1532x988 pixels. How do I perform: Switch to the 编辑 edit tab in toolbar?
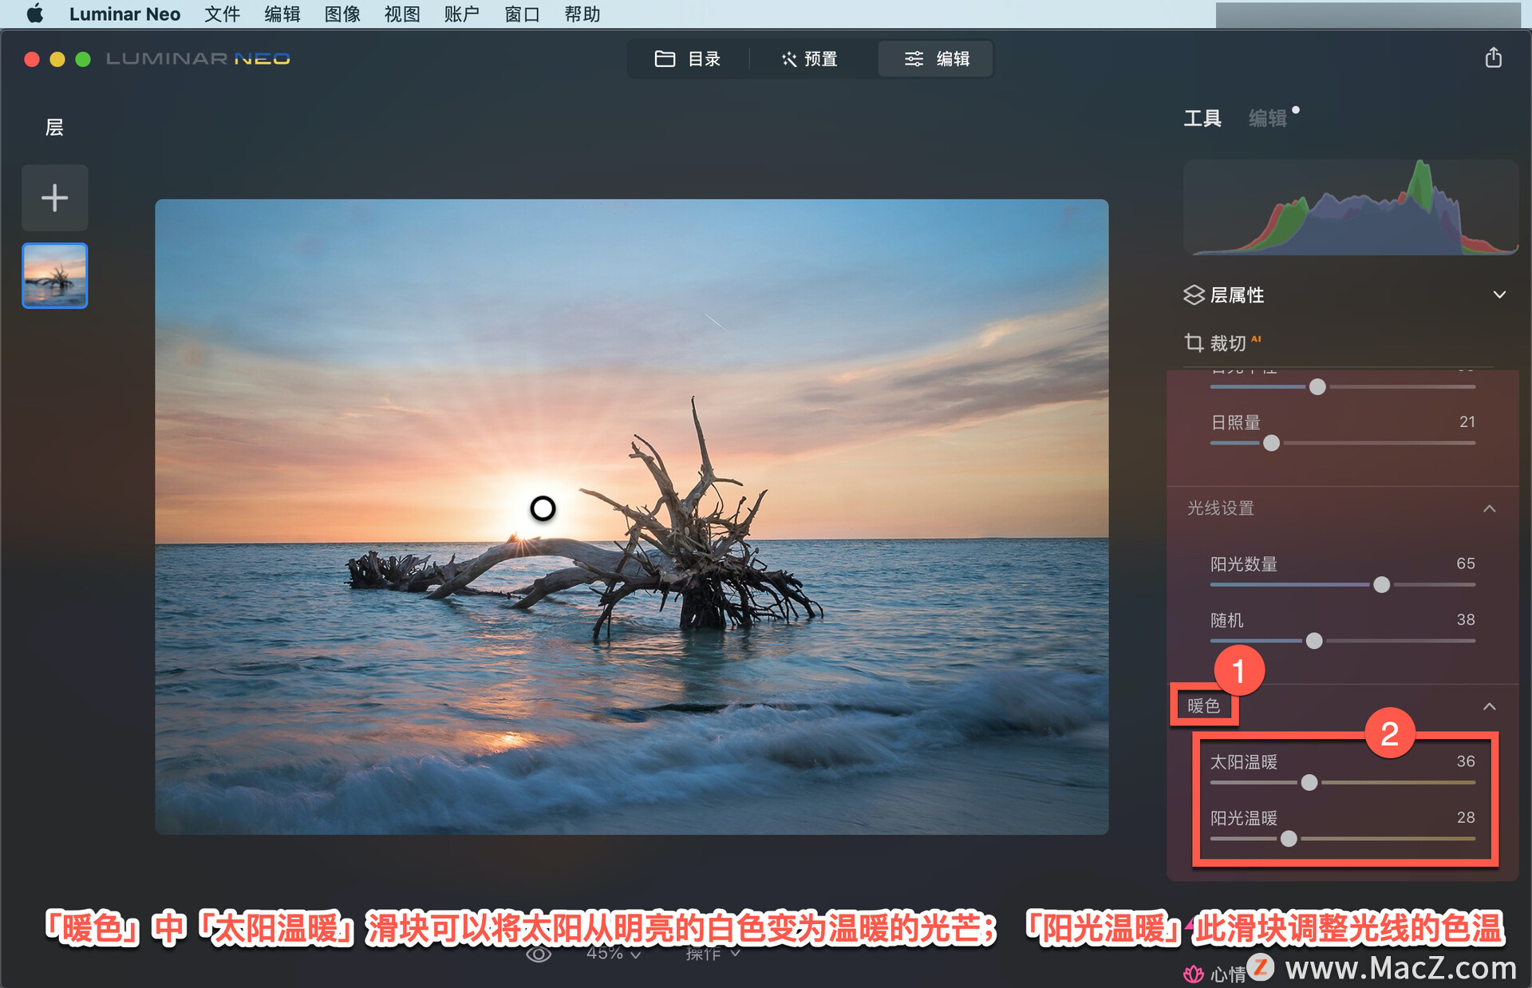(936, 59)
